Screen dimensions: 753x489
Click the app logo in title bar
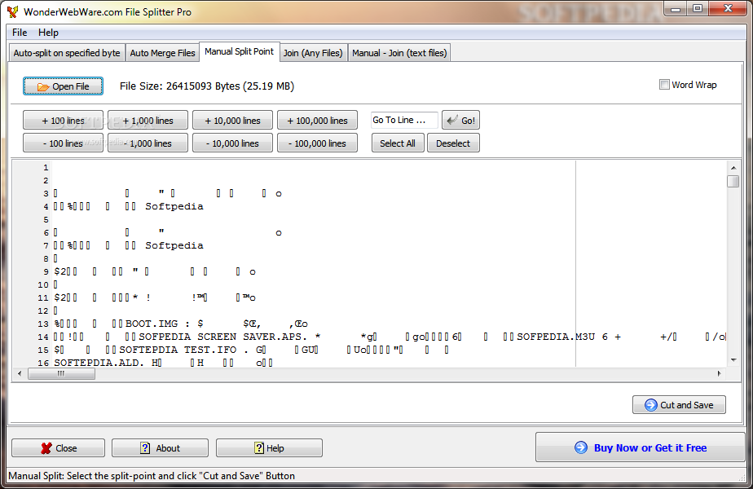click(12, 11)
